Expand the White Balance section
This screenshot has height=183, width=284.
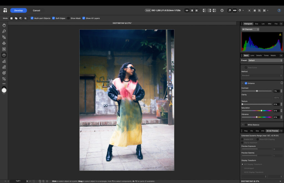pos(243,125)
